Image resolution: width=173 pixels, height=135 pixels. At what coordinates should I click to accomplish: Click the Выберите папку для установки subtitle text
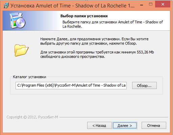pos(113,24)
